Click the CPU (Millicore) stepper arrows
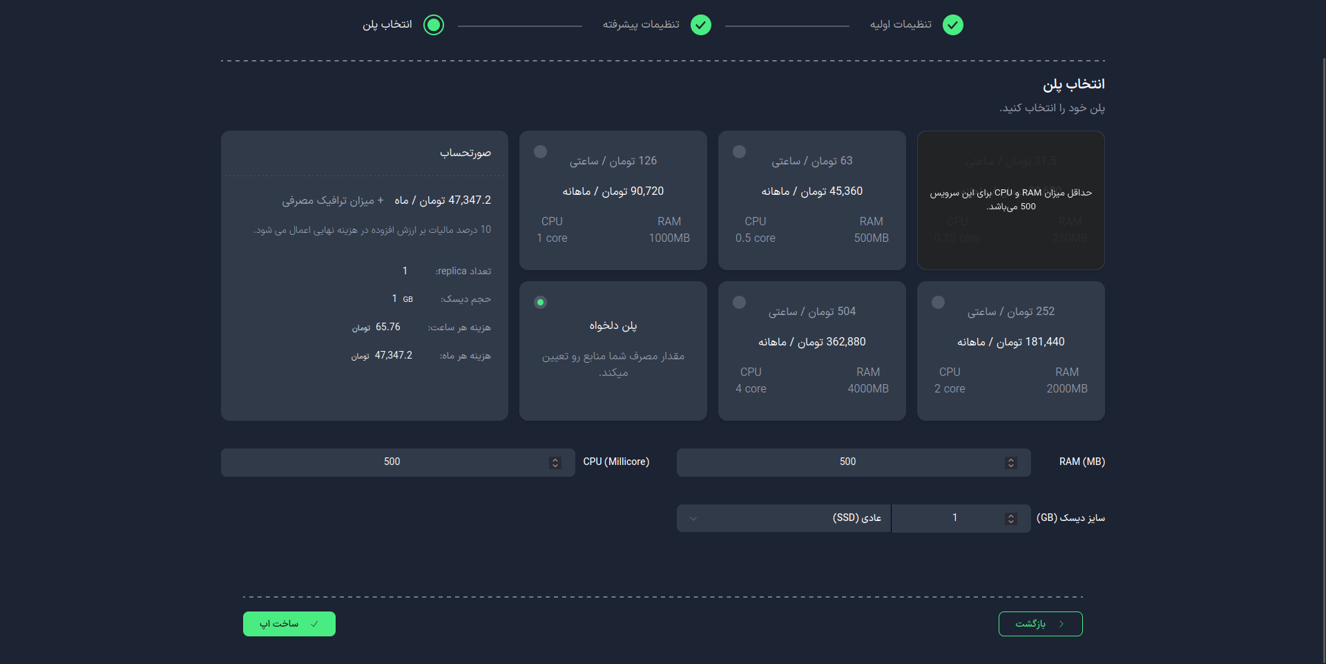The image size is (1326, 664). point(555,463)
